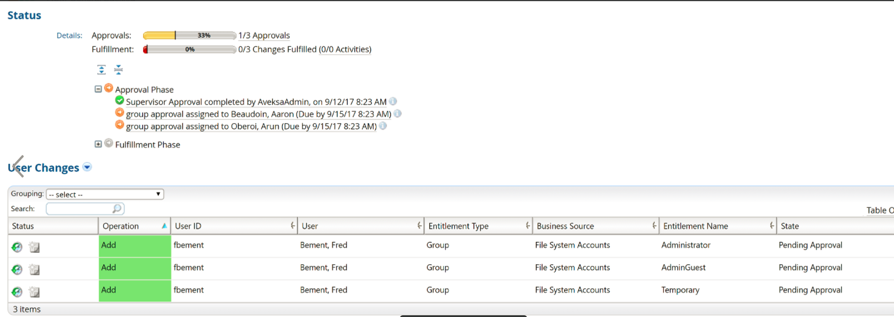Open the User Changes dropdown arrow

(87, 167)
